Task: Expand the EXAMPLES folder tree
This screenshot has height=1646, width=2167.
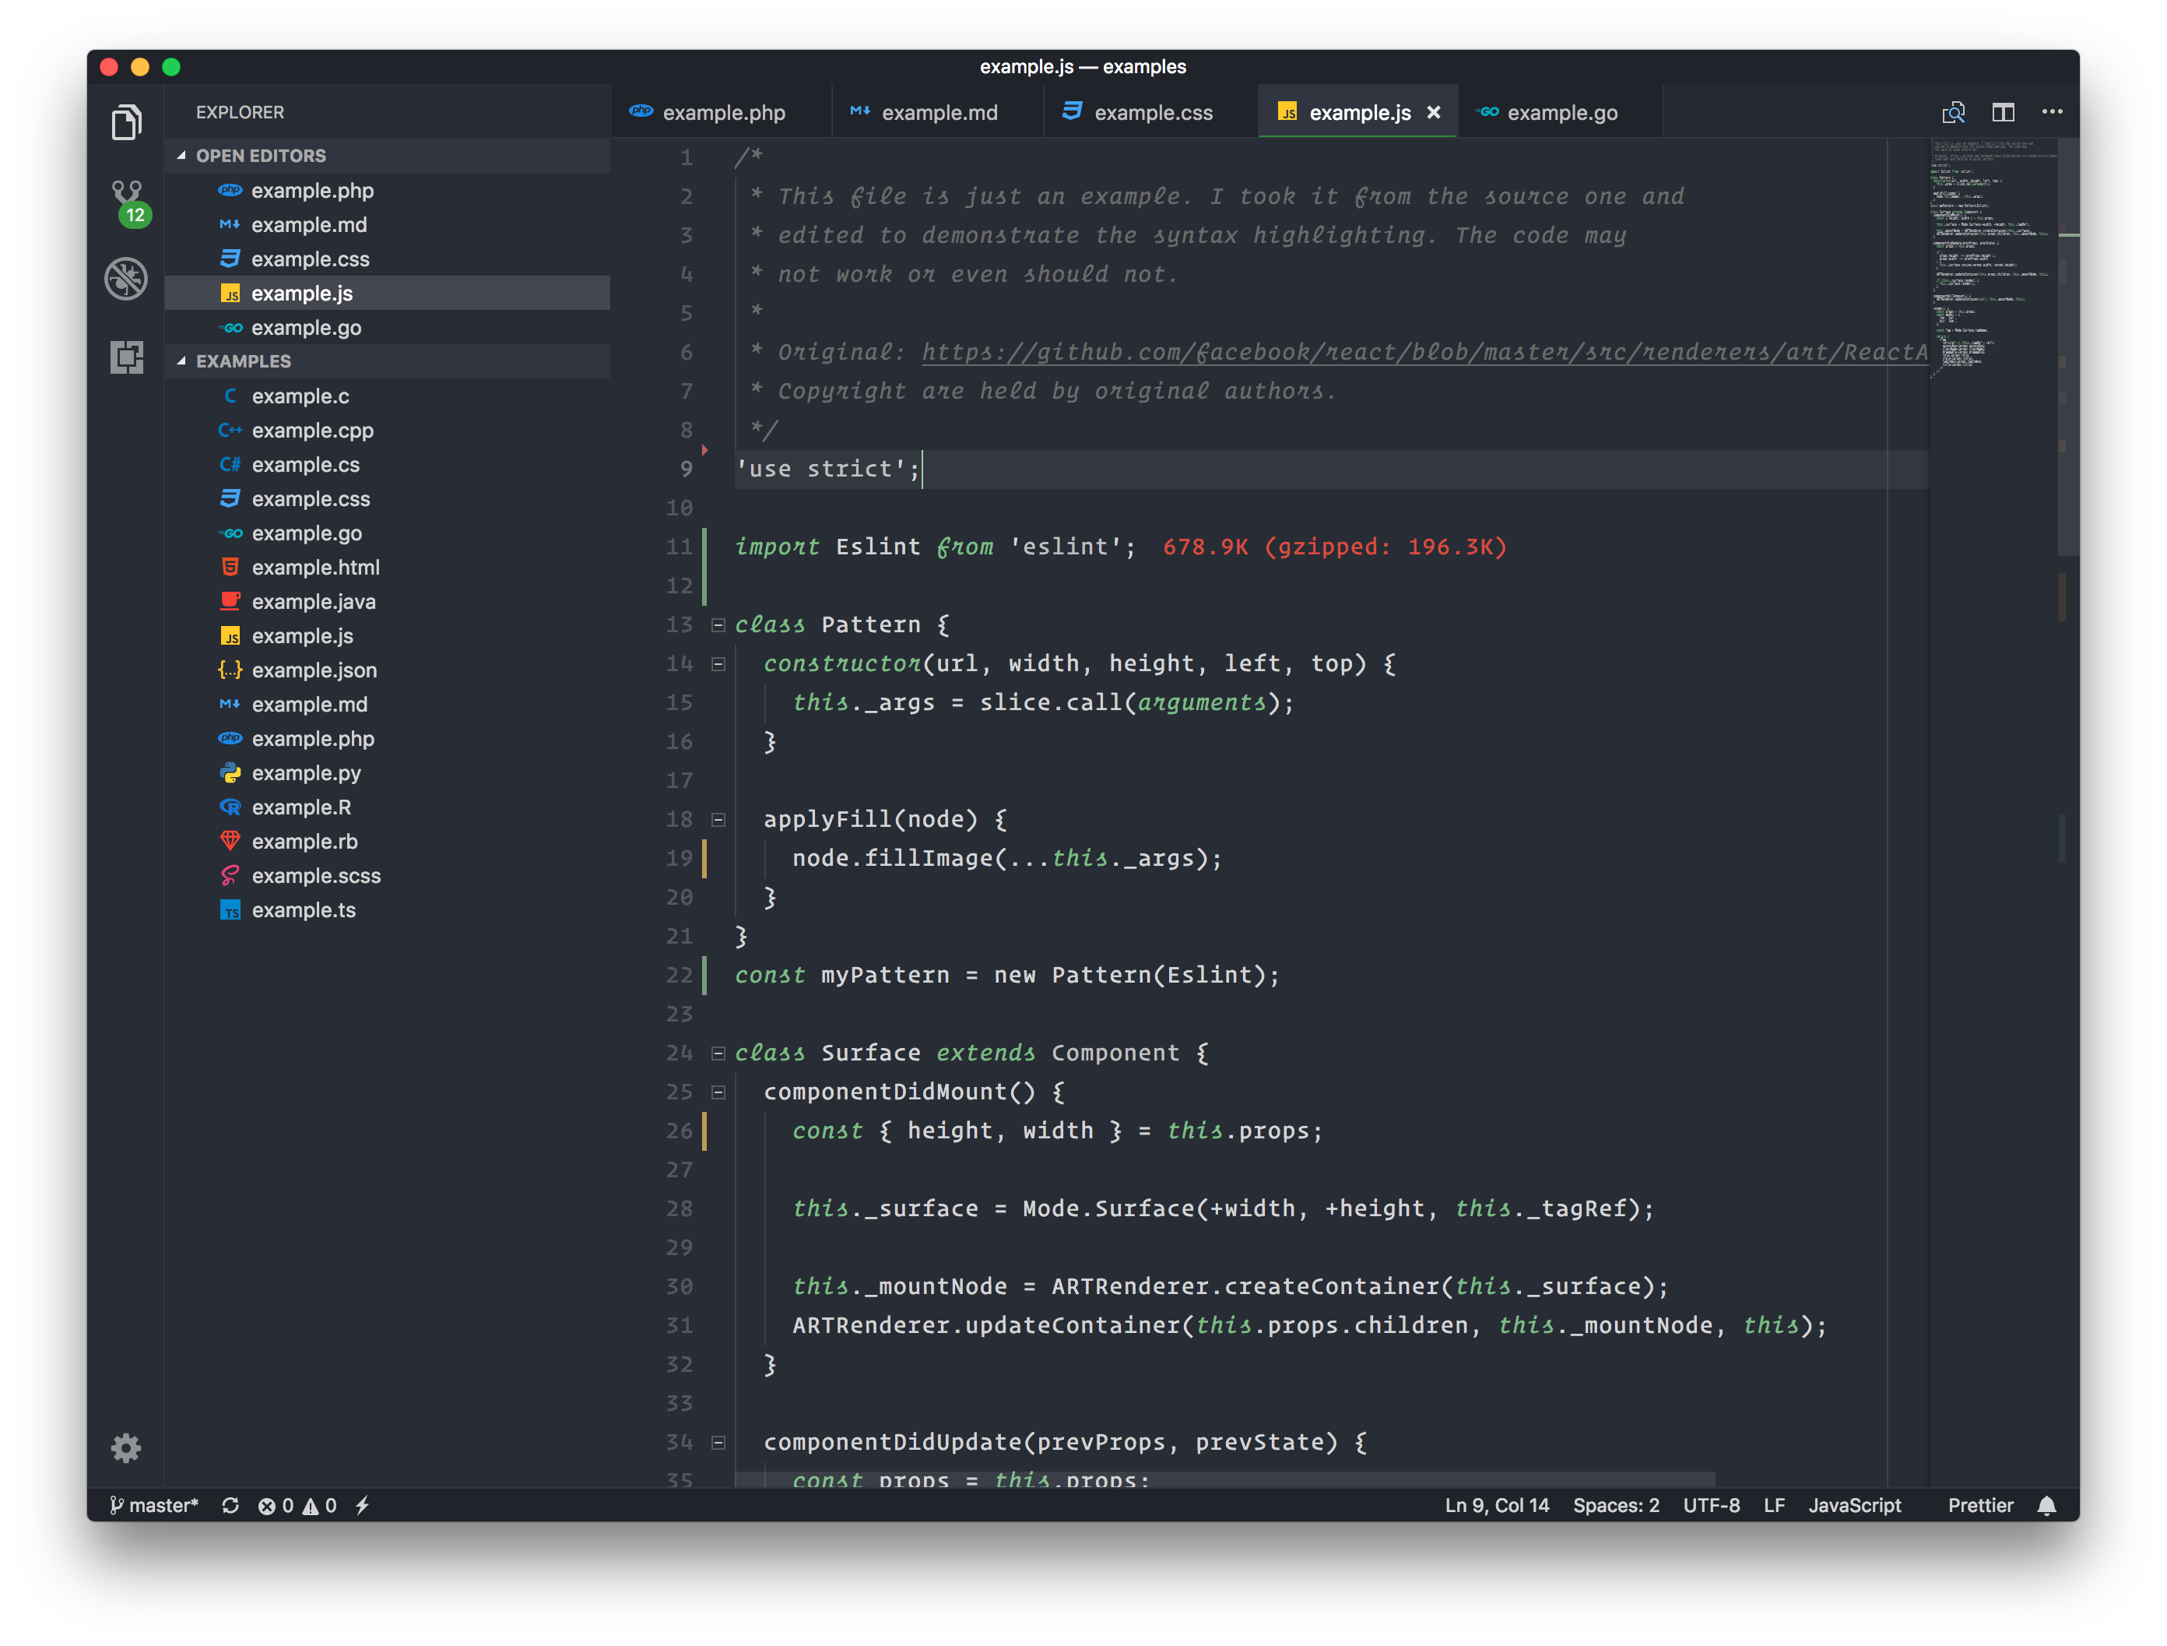Action: (185, 361)
